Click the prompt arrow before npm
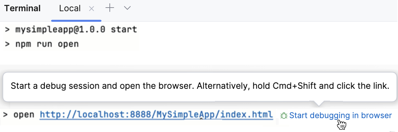 tap(7, 44)
